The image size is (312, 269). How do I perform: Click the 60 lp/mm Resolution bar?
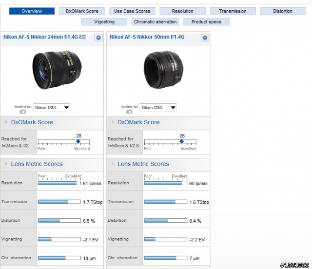[166, 183]
